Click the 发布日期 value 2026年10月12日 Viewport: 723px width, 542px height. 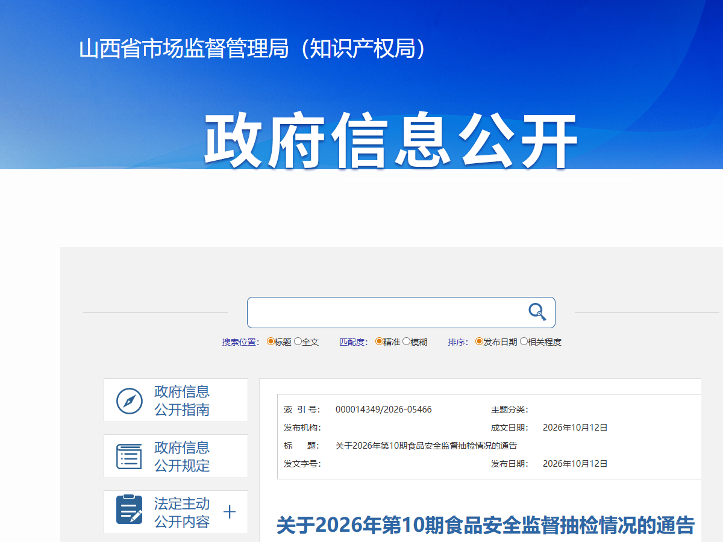pyautogui.click(x=575, y=464)
